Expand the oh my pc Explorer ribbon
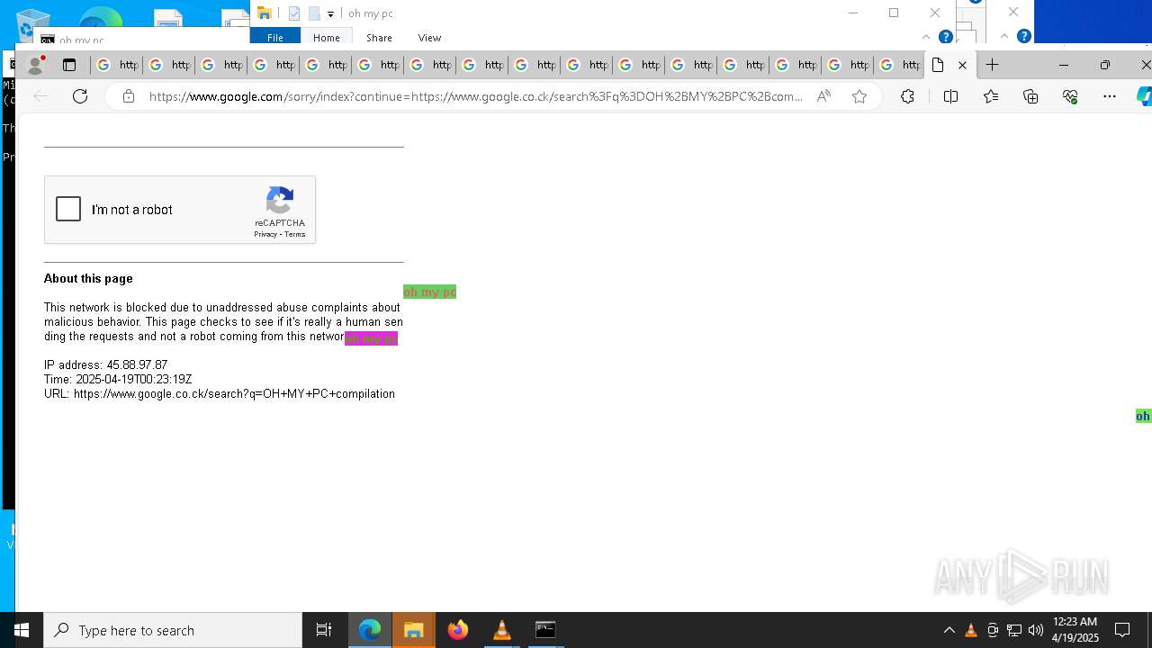1152x648 pixels. tap(926, 37)
